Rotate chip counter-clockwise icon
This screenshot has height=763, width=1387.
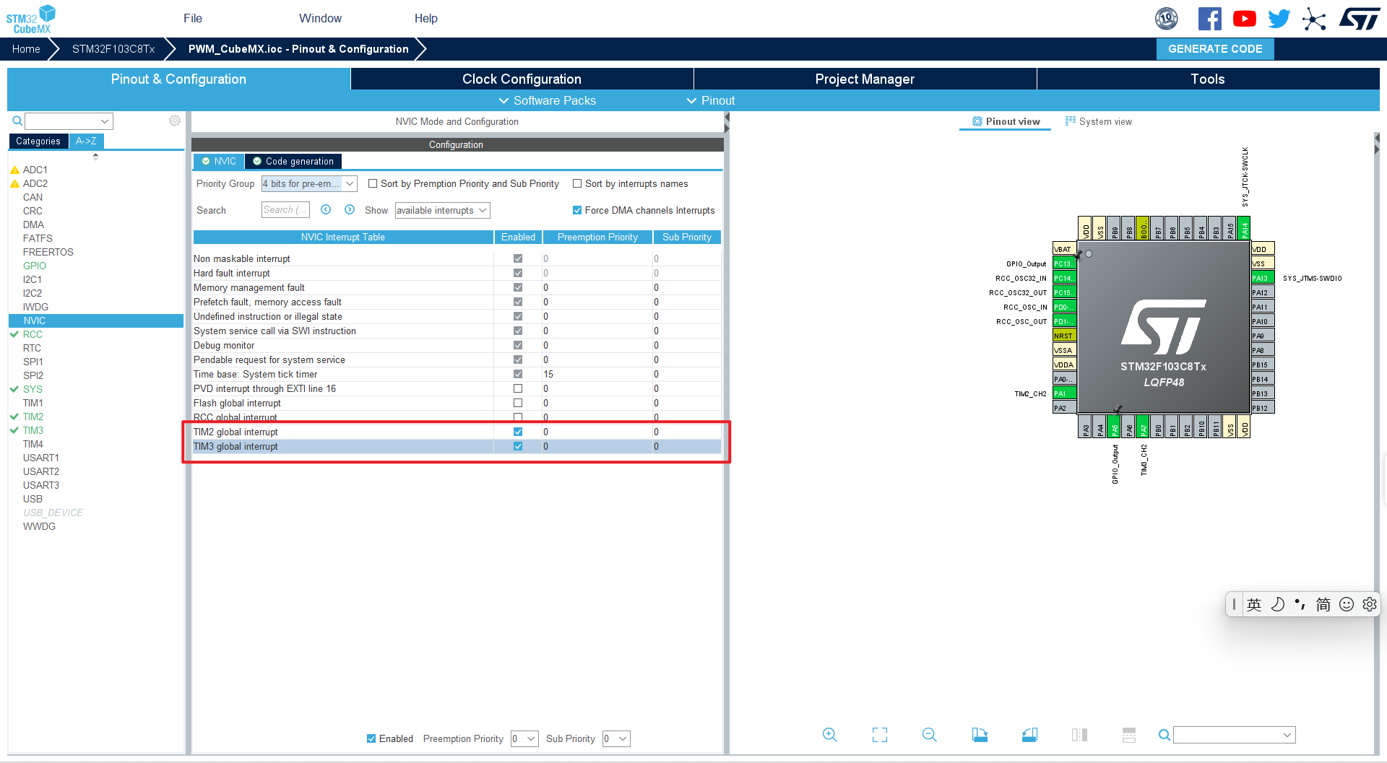(1029, 735)
